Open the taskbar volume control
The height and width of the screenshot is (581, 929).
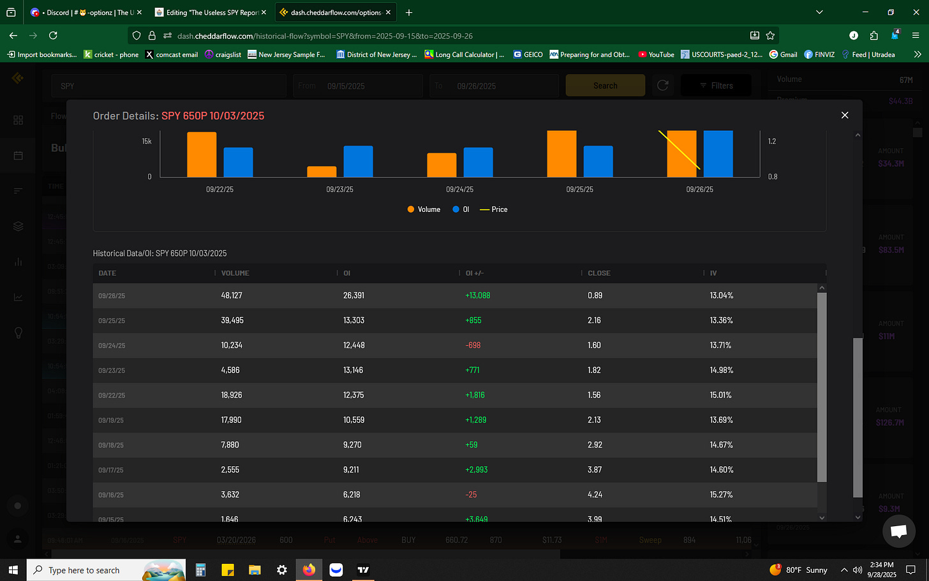[x=857, y=570]
